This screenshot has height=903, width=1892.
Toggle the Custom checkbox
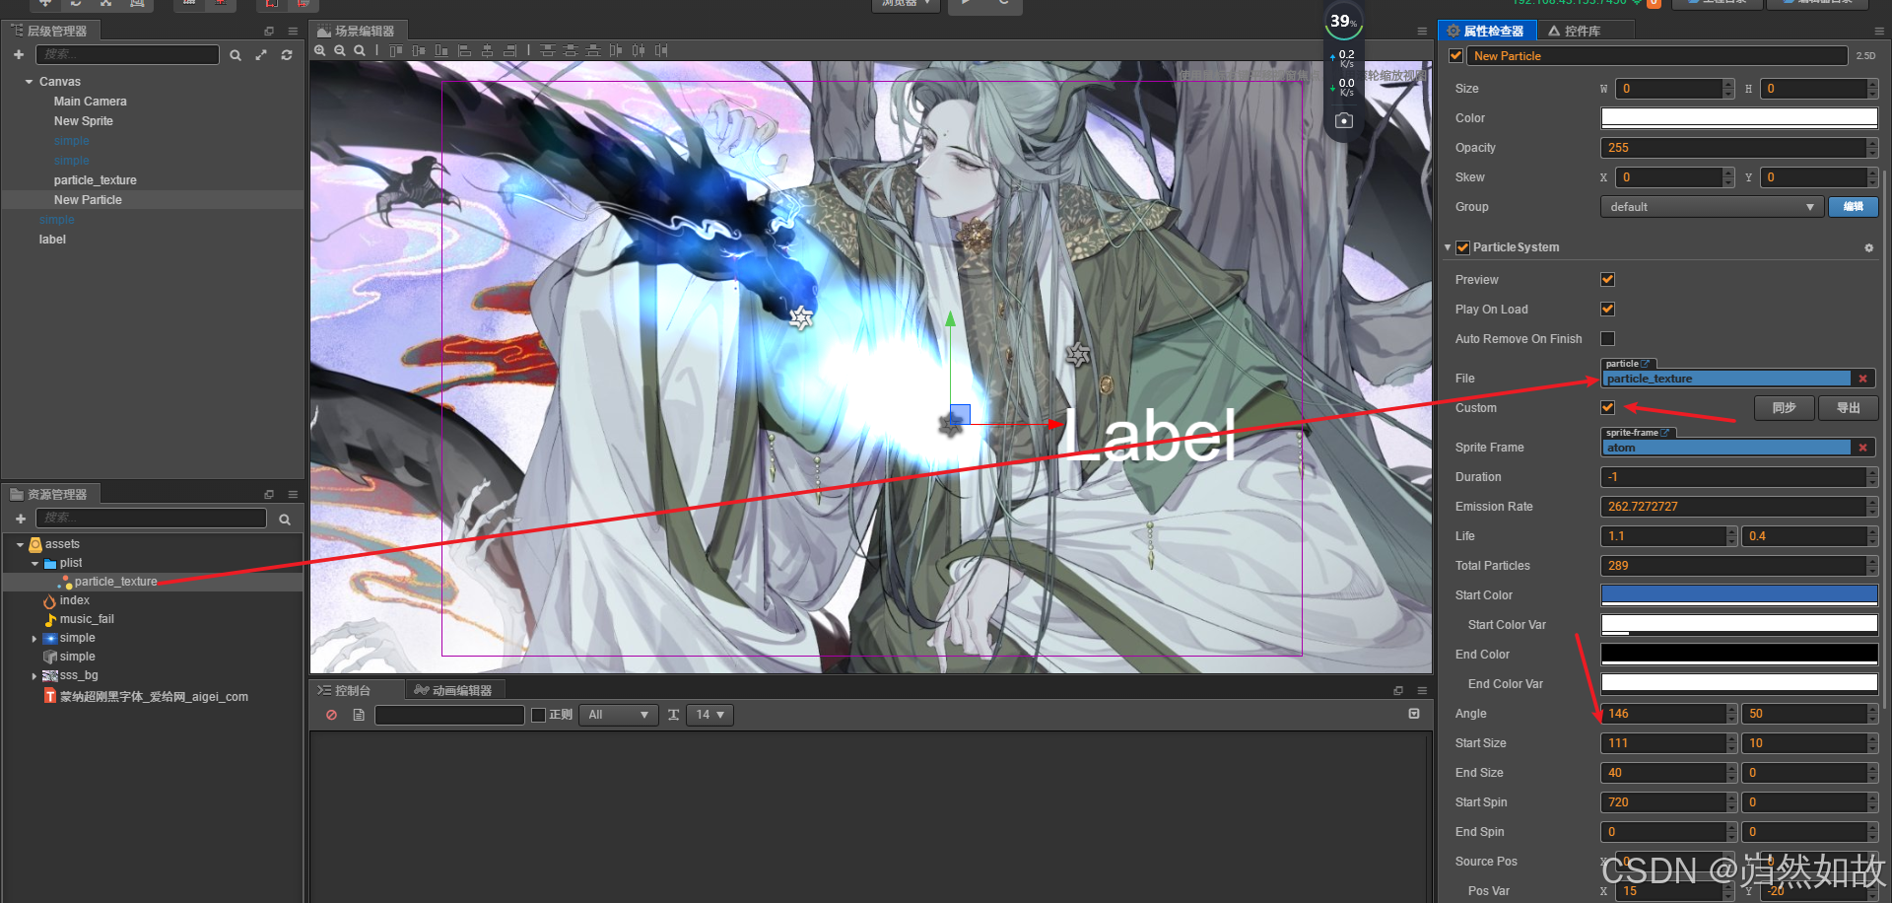click(x=1607, y=408)
